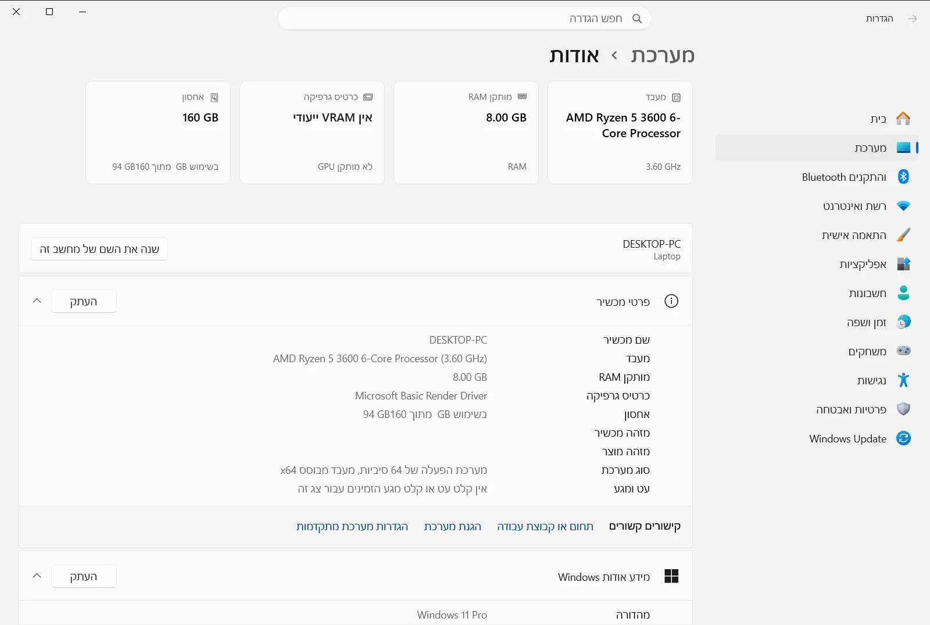
Task: Open the Home (בית) house icon
Action: (x=903, y=119)
